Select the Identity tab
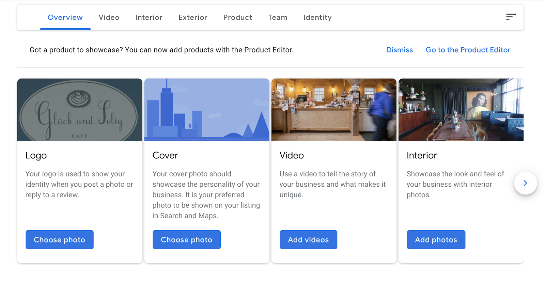This screenshot has height=282, width=545. 317,17
